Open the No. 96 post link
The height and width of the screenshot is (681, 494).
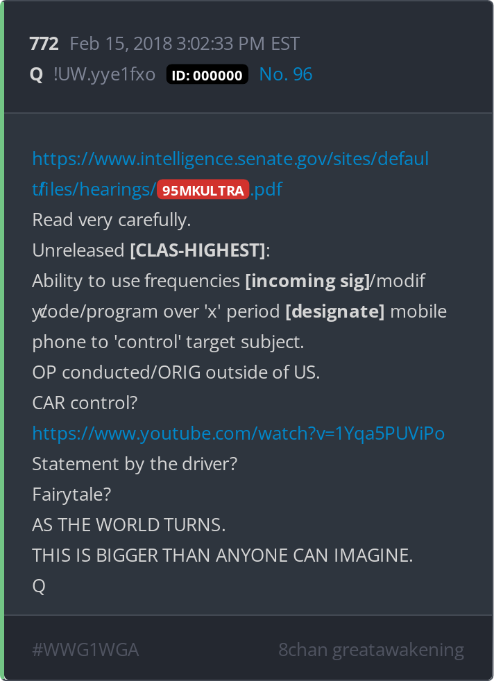coord(285,74)
